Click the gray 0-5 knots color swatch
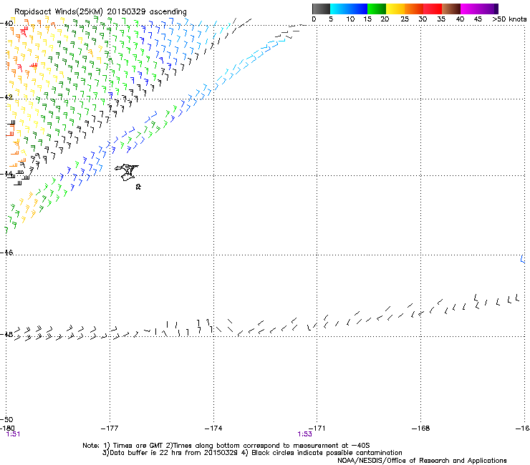Viewport: 530px width, 465px height. [321, 9]
